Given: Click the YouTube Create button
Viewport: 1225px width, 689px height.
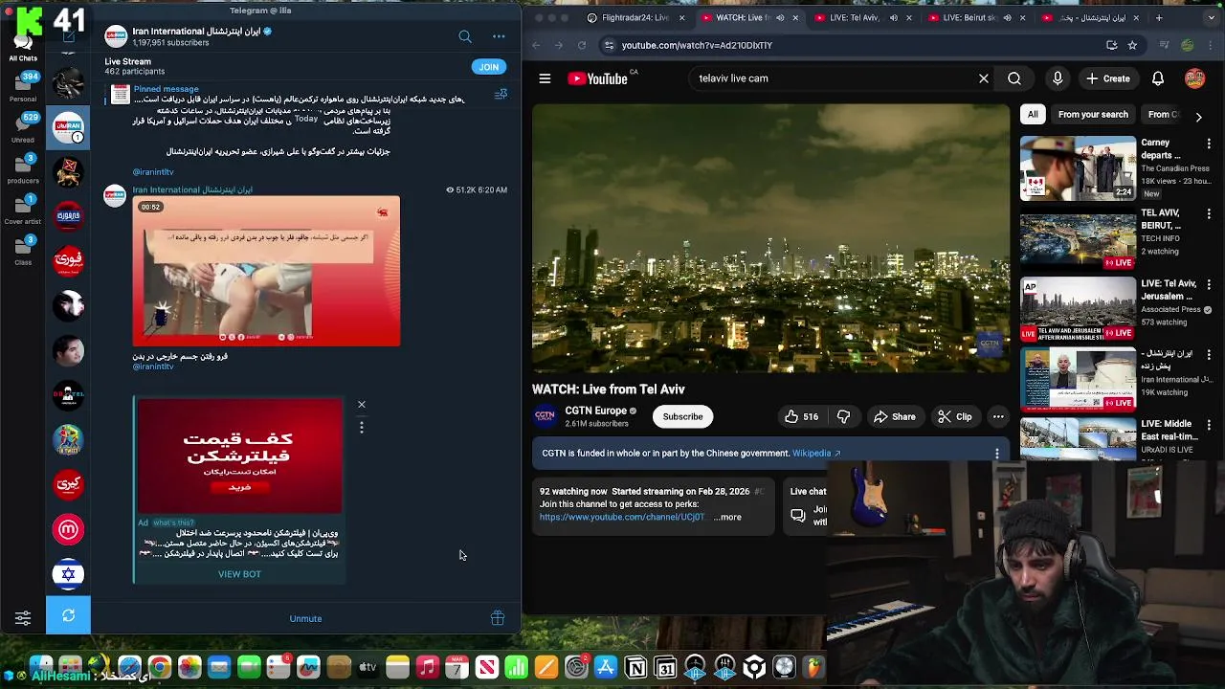Looking at the screenshot, I should [x=1108, y=78].
